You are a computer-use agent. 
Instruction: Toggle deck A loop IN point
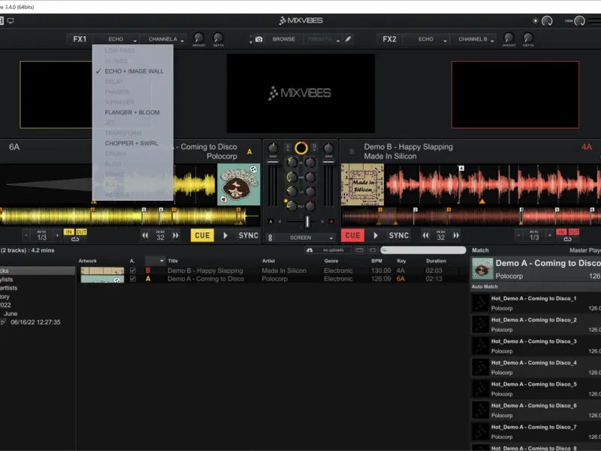pos(69,232)
